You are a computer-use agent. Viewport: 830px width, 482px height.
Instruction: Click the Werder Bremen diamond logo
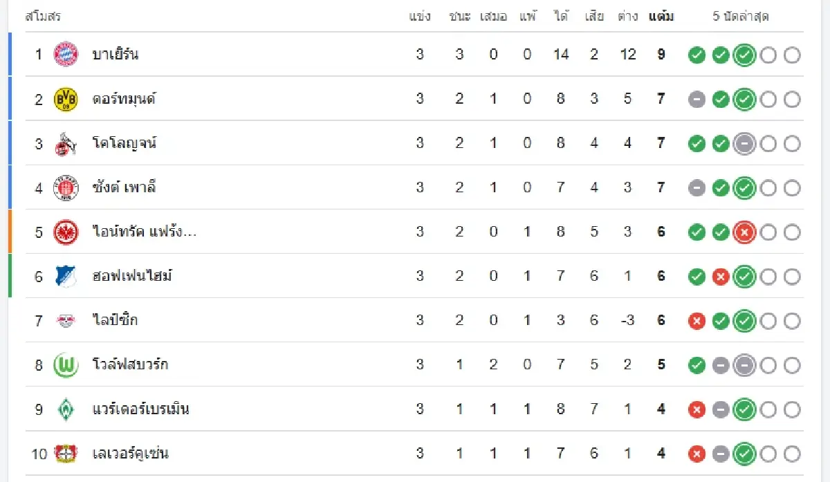pyautogui.click(x=66, y=409)
